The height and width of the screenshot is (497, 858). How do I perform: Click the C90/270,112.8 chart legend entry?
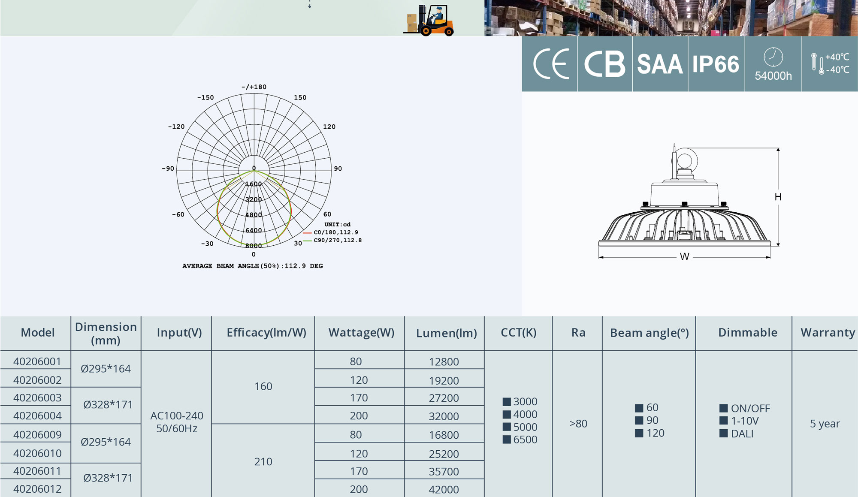coord(332,240)
